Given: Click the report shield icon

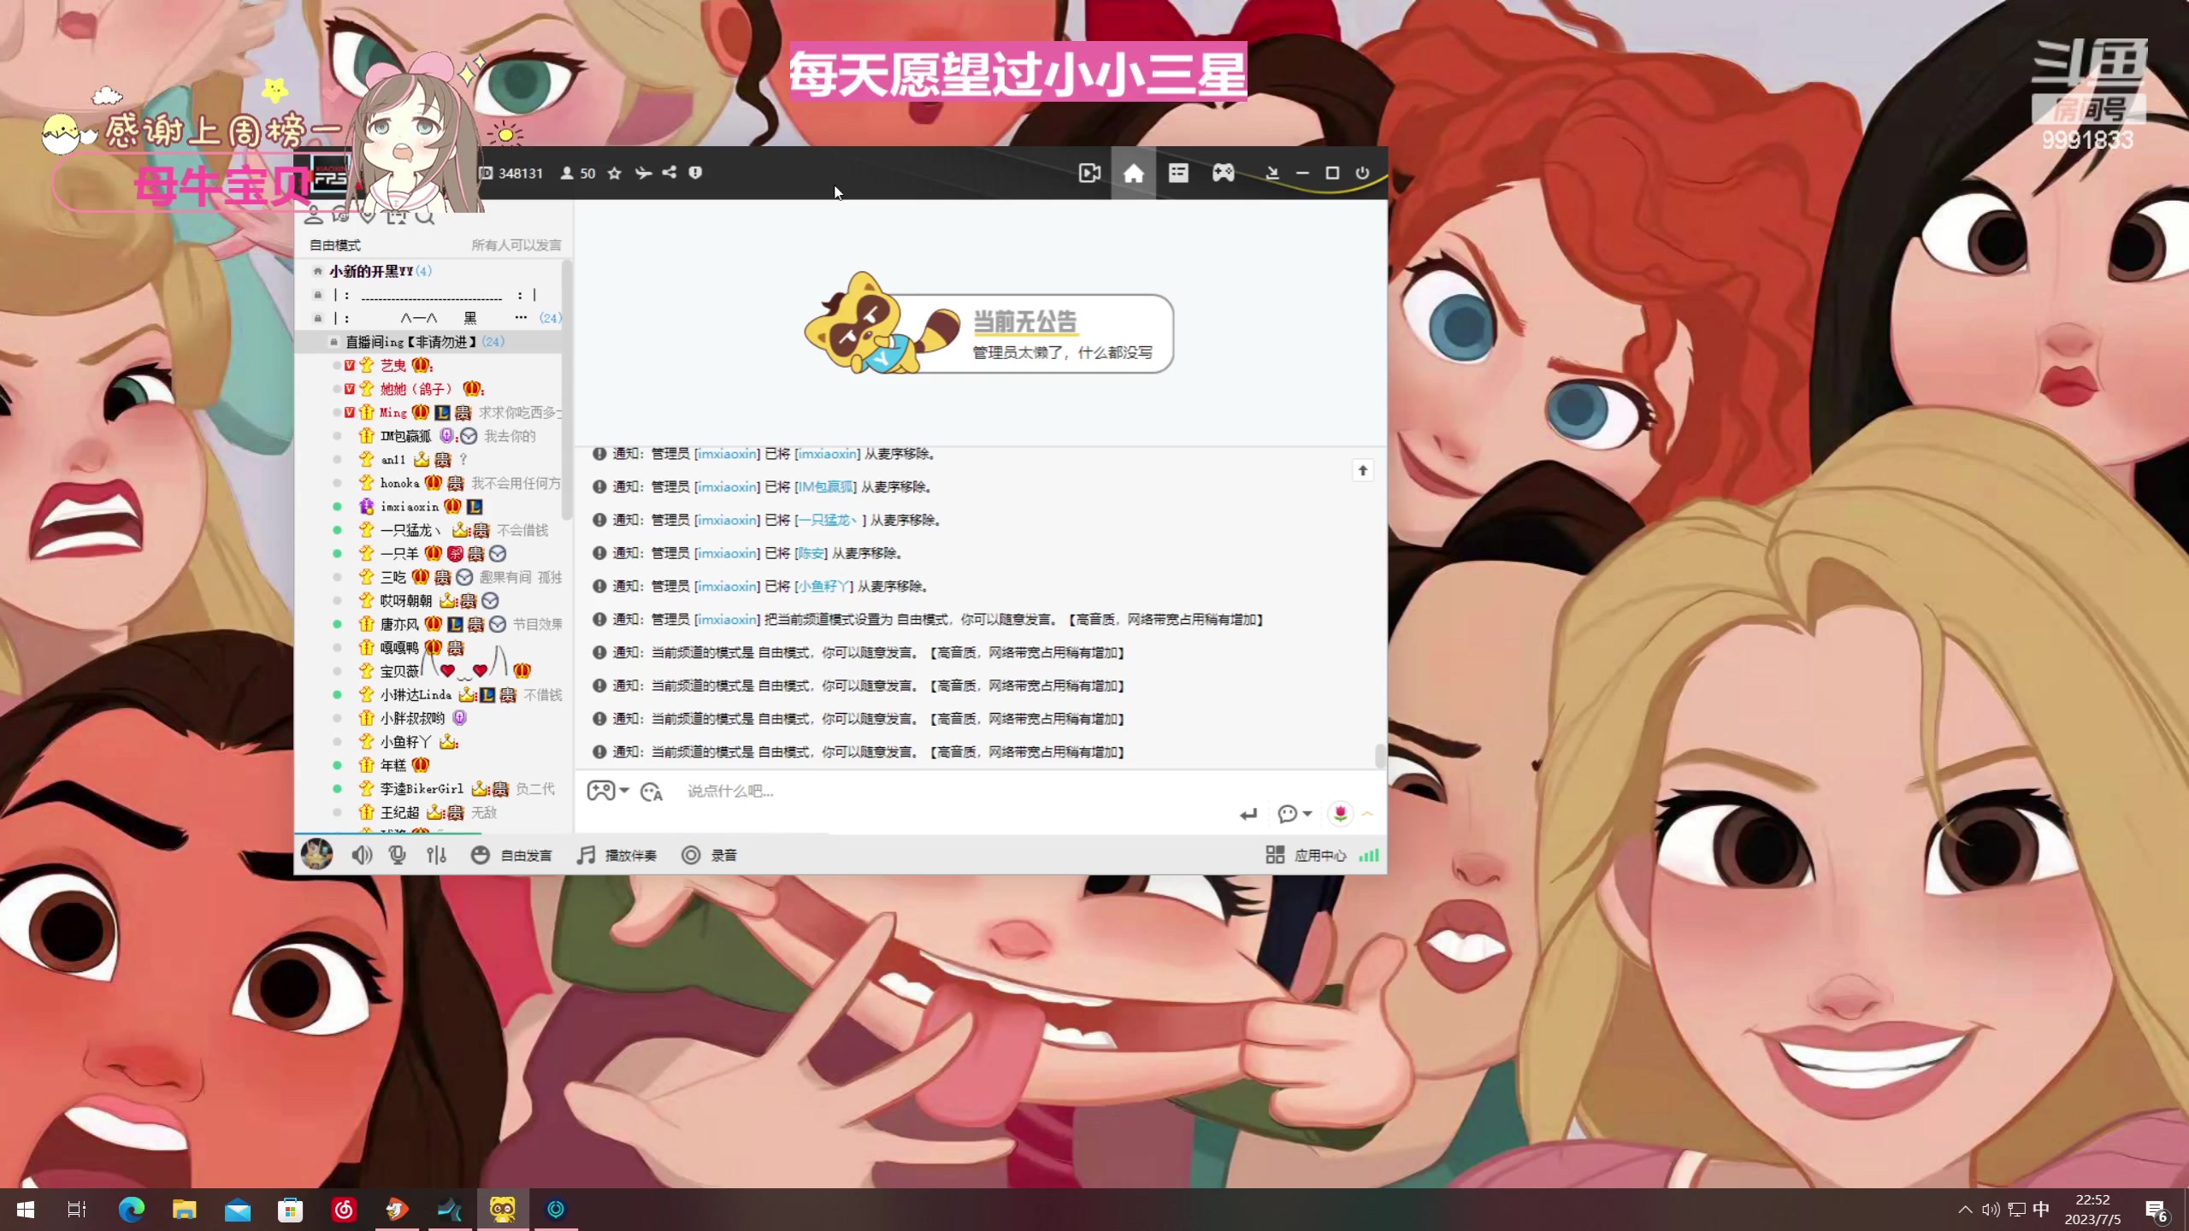Looking at the screenshot, I should point(695,173).
